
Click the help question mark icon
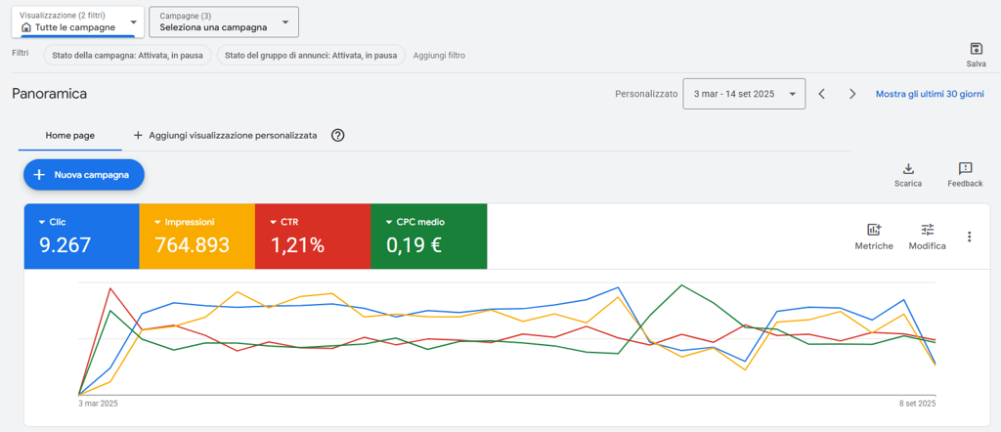[x=338, y=136]
